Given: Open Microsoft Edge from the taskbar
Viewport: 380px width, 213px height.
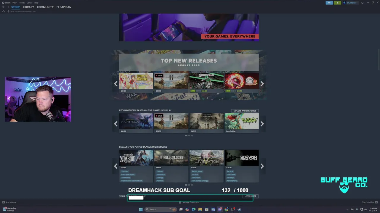Looking at the screenshot, I should pyautogui.click(x=194, y=209).
